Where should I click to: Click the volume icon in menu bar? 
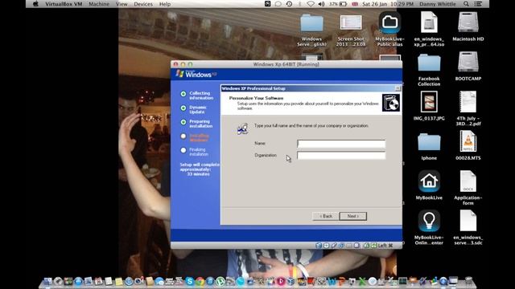pyautogui.click(x=321, y=4)
